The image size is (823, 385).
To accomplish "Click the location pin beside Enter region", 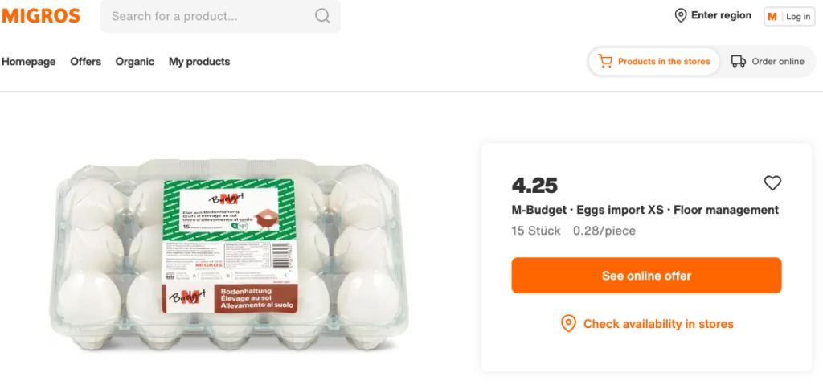I will coord(681,16).
